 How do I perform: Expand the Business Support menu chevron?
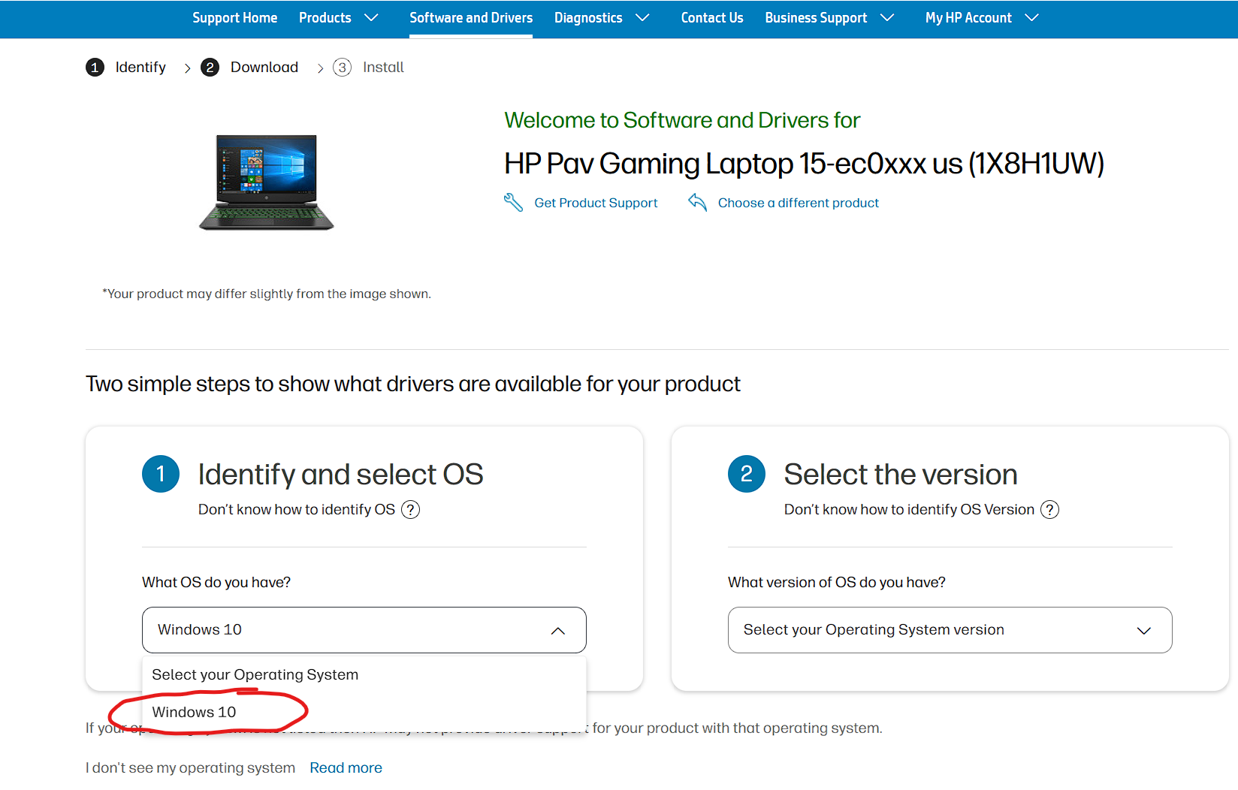[x=887, y=17]
